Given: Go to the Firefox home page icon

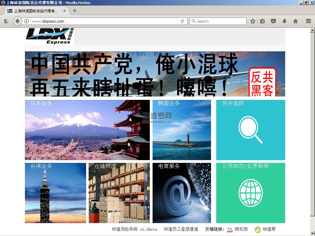Looking at the screenshot, I should [x=295, y=21].
